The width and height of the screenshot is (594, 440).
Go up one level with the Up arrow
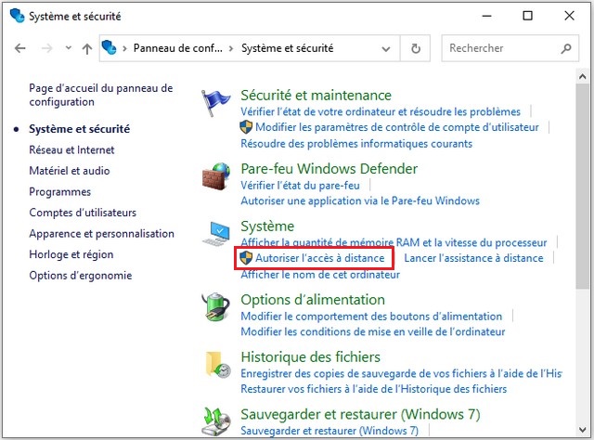tap(87, 48)
